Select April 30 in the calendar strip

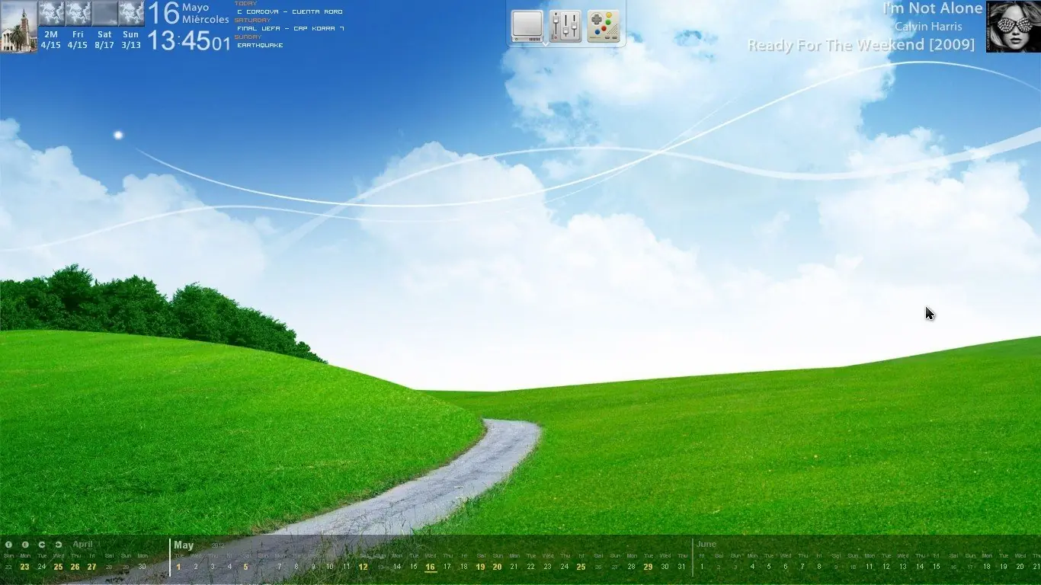pyautogui.click(x=142, y=567)
